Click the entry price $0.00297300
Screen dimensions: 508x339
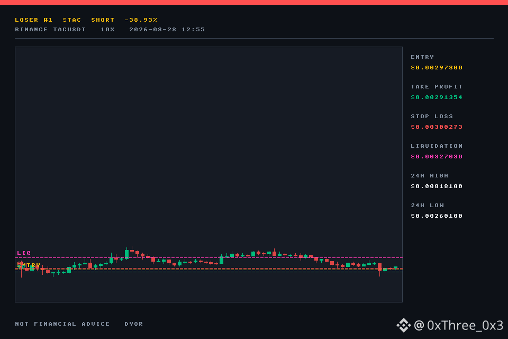point(437,67)
